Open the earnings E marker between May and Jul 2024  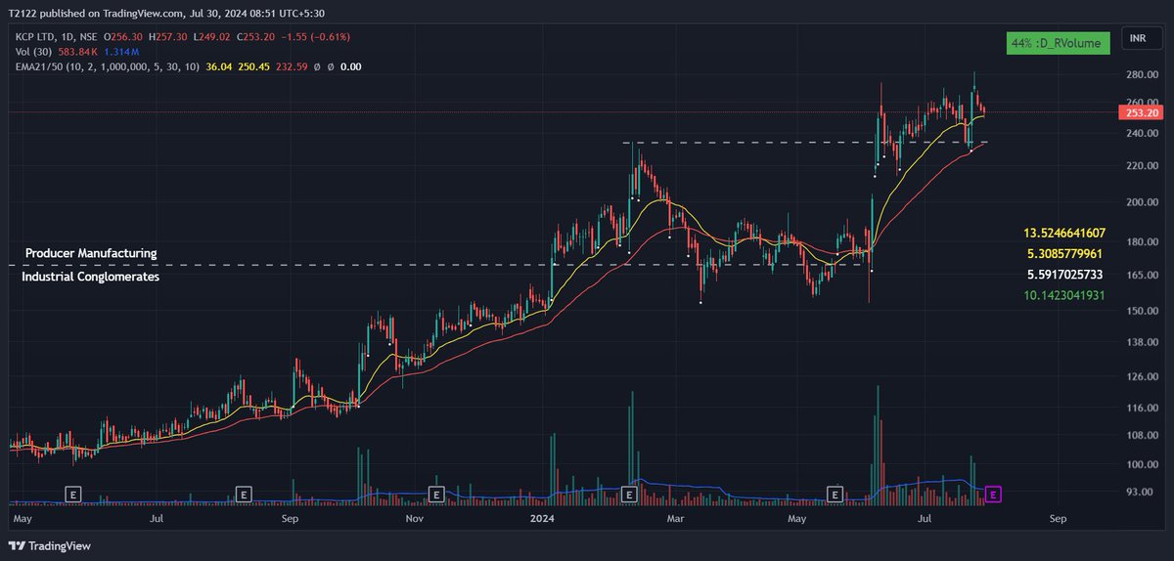pos(836,495)
